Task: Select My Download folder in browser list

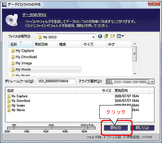Action: pos(24,57)
